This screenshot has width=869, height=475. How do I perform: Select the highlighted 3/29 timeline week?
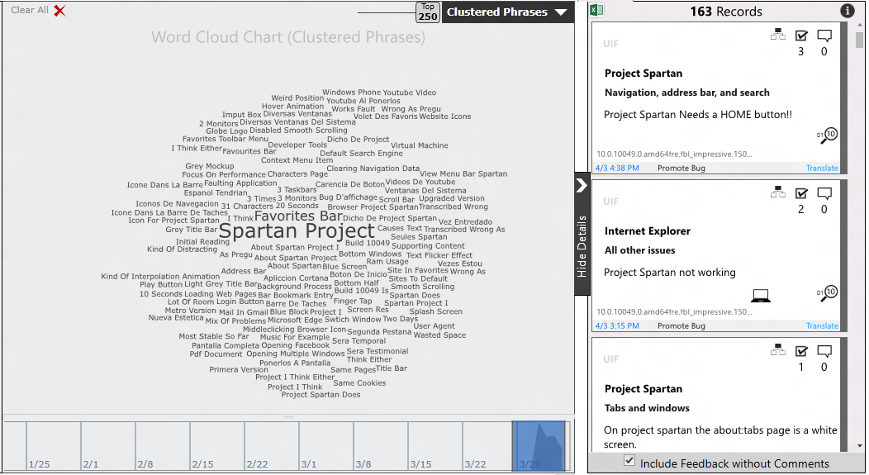coord(539,445)
